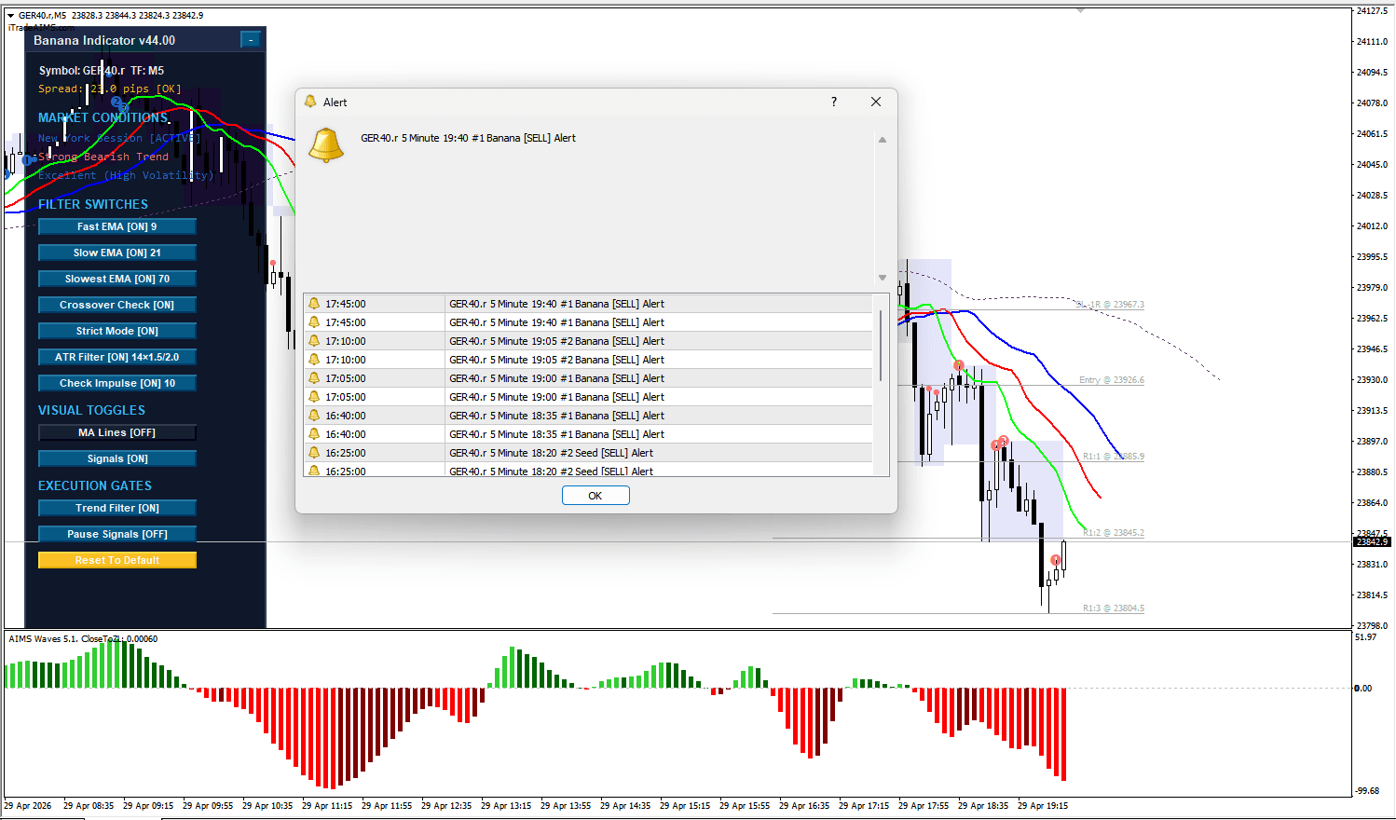
Task: Open the chart menu triangle beside GER40.r,M5
Action: [x=11, y=16]
